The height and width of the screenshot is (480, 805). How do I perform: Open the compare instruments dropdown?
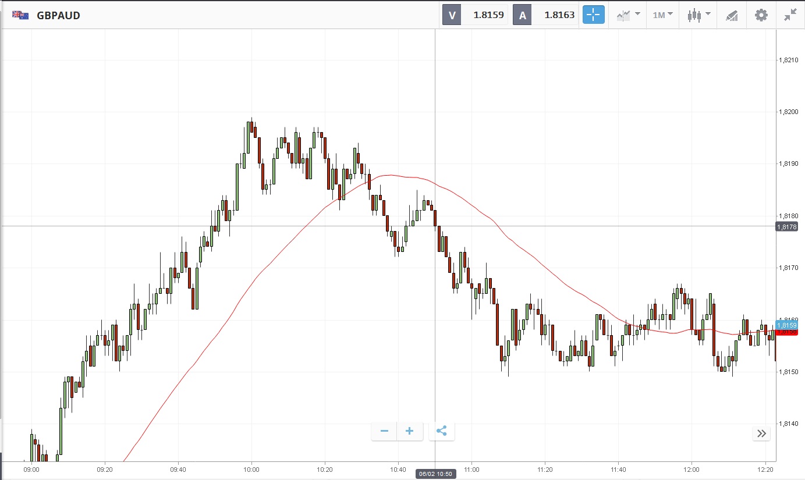(628, 15)
